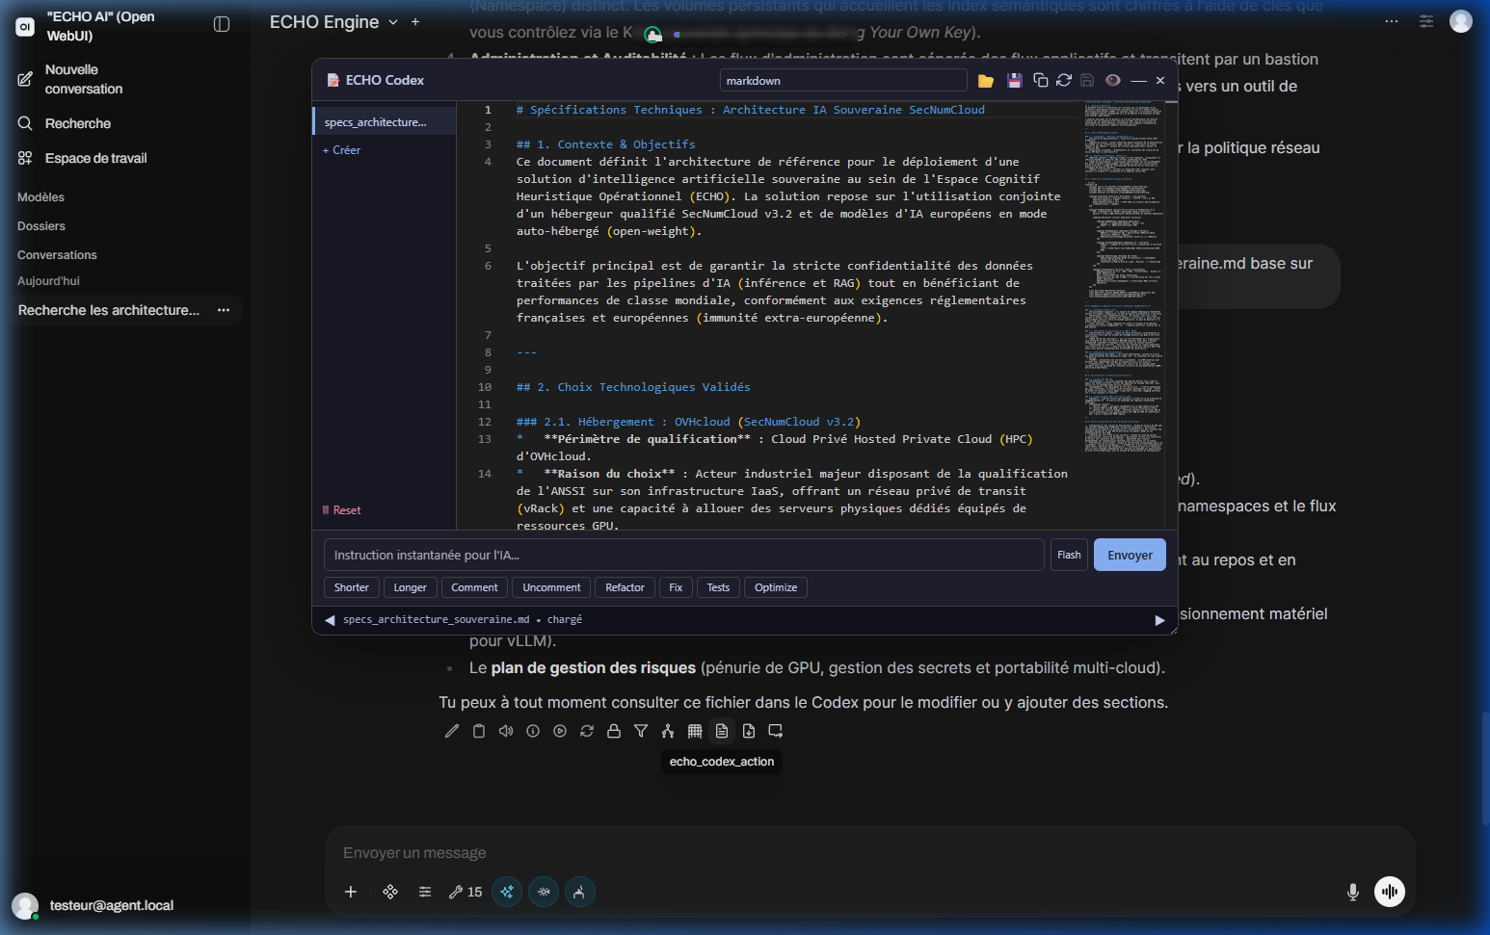Open the top-right user avatar menu
The height and width of the screenshot is (935, 1490).
(x=1461, y=21)
